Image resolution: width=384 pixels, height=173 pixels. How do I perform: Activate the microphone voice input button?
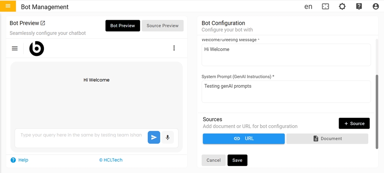tap(168, 137)
